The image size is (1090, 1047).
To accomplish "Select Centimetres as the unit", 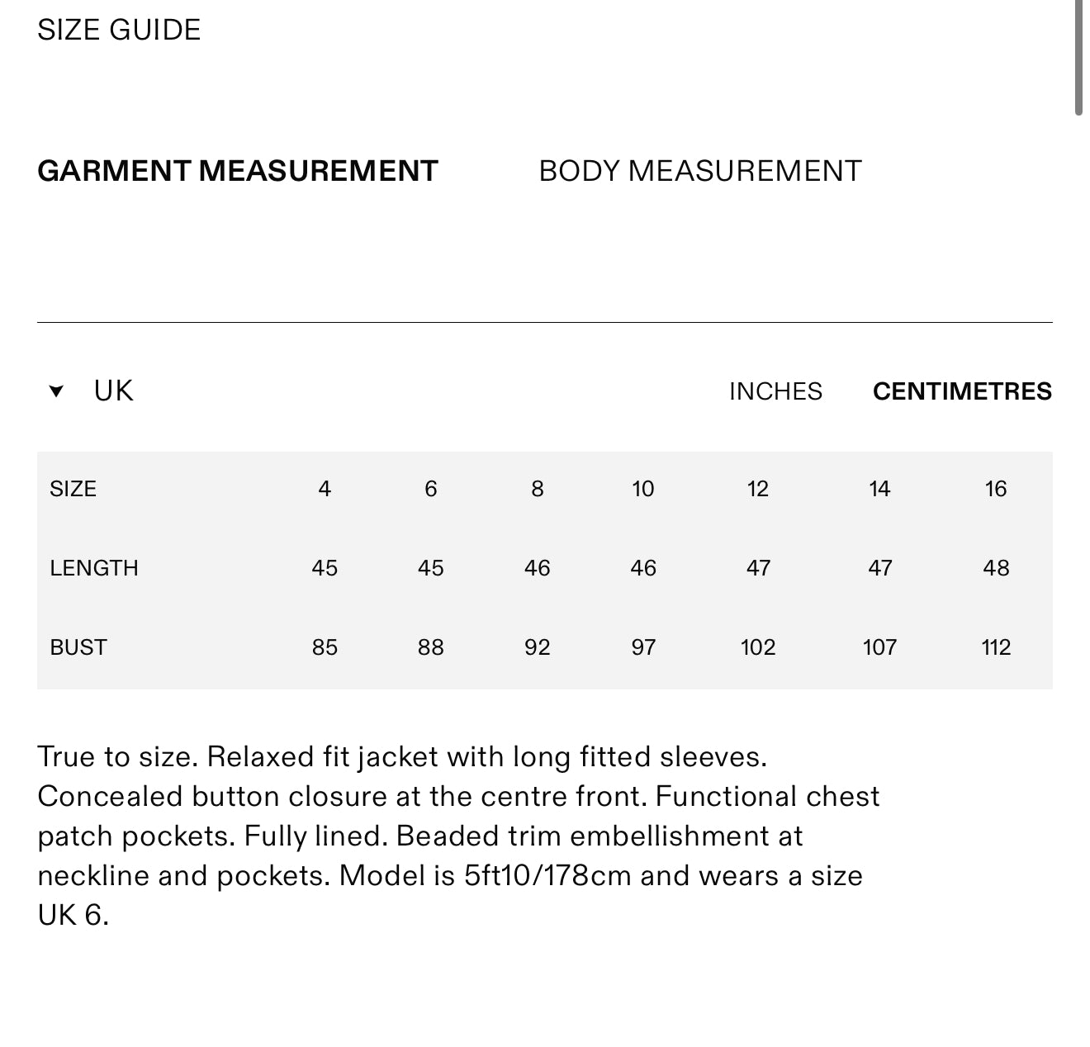I will [x=962, y=391].
